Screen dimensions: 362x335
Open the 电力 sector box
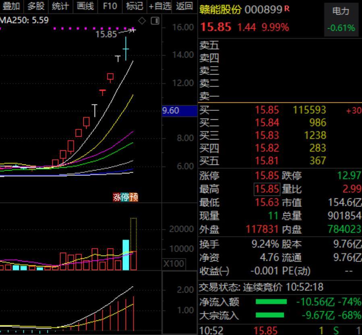point(341,20)
